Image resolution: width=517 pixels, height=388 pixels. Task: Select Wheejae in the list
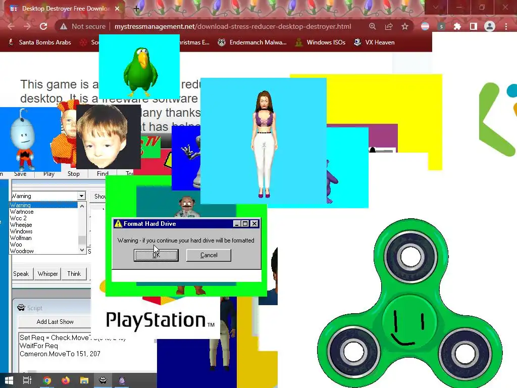[x=43, y=225]
